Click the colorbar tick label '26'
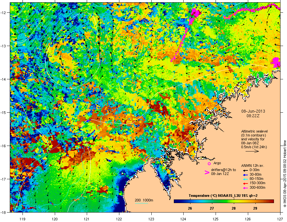 pyautogui.click(x=190, y=208)
